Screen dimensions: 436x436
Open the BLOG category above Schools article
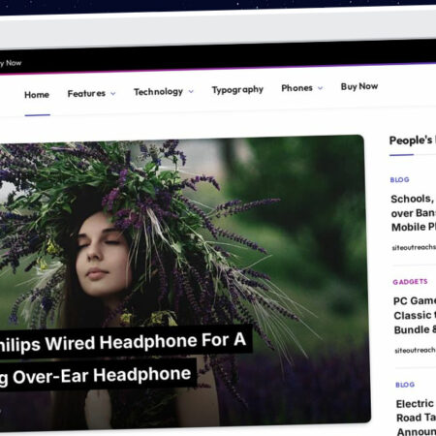[399, 180]
